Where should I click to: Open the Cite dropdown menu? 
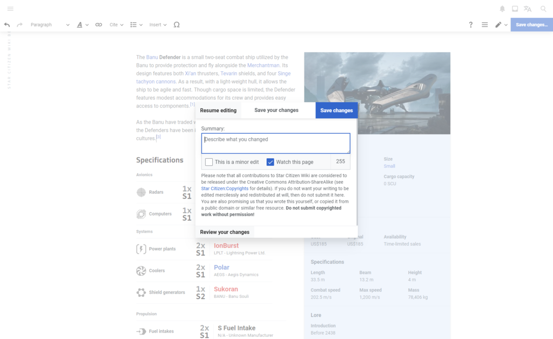tap(116, 25)
